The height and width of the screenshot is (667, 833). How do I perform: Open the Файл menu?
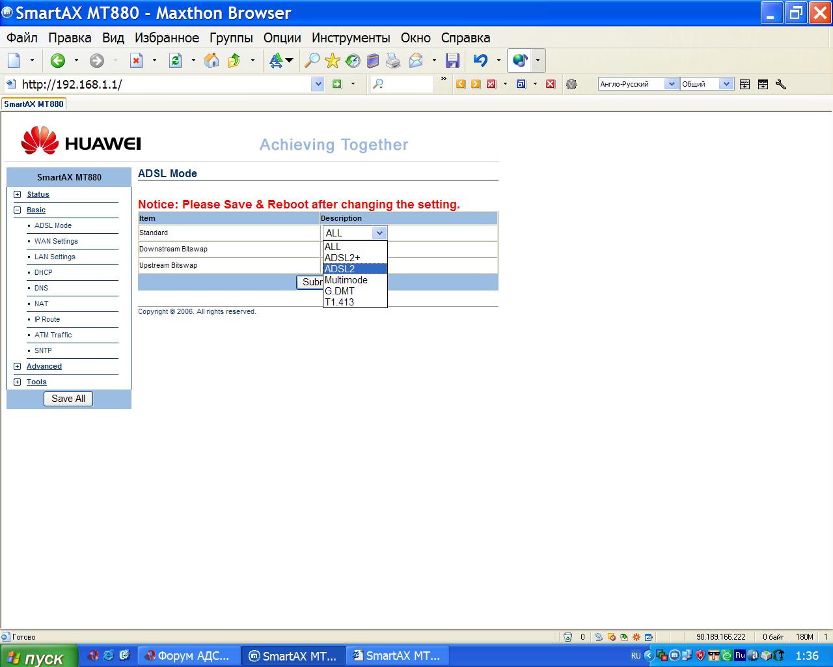22,38
